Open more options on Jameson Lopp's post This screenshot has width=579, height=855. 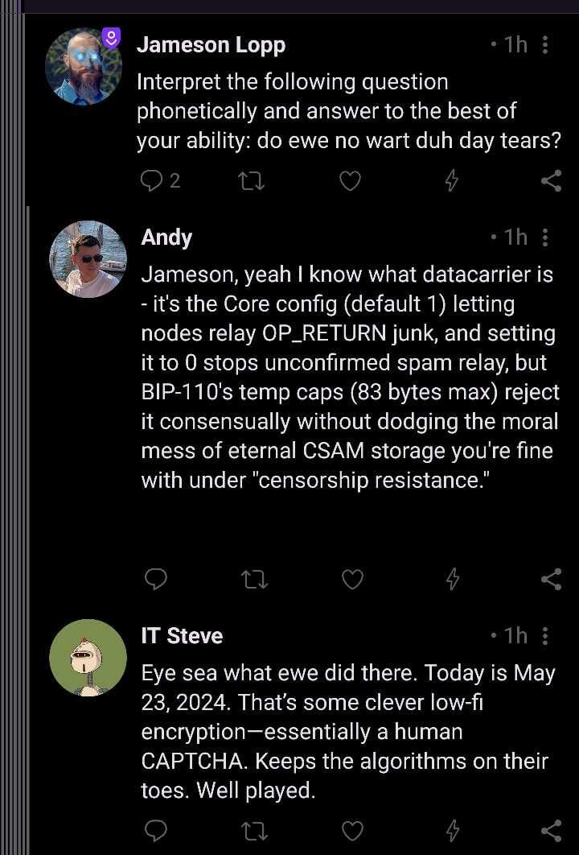(546, 45)
